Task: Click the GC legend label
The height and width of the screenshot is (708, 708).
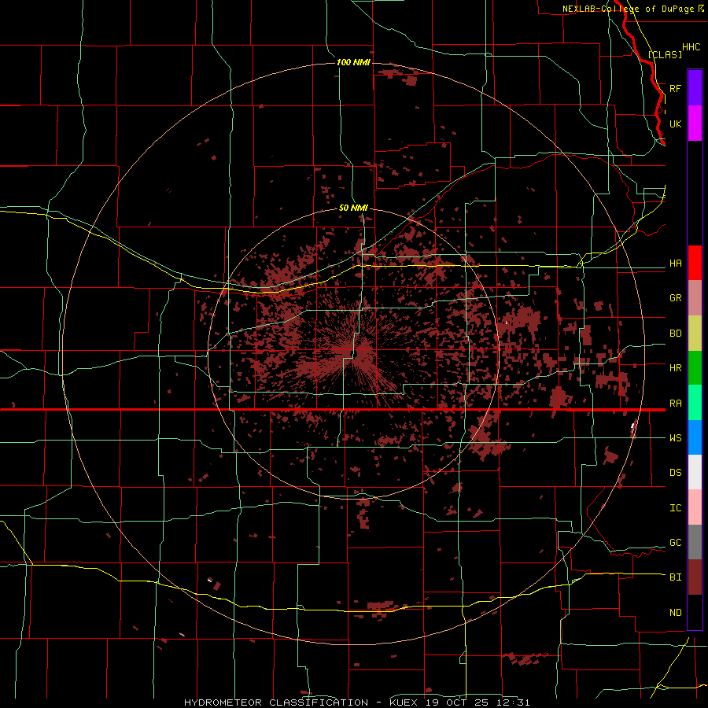Action: coord(675,542)
